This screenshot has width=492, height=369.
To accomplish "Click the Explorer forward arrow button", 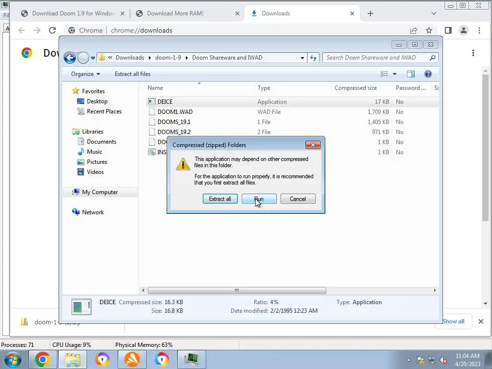I will (x=83, y=58).
